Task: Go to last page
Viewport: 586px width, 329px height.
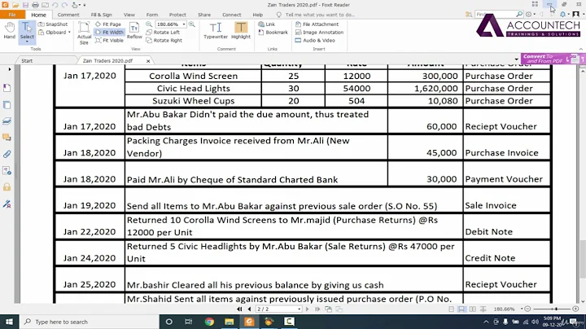Action: (317, 309)
